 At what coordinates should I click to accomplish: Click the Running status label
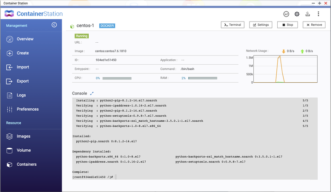(82, 36)
